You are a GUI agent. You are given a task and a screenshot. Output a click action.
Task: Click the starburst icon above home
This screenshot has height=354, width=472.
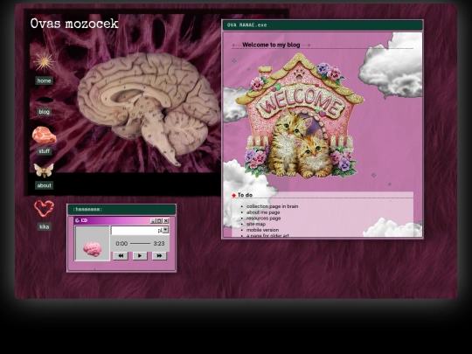coord(44,62)
